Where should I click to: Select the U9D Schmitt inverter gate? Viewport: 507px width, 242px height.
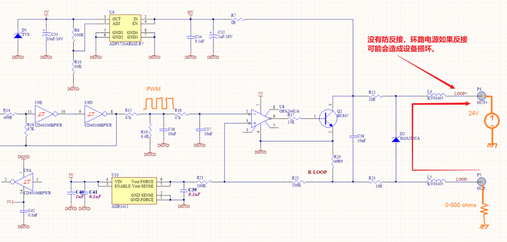point(96,114)
